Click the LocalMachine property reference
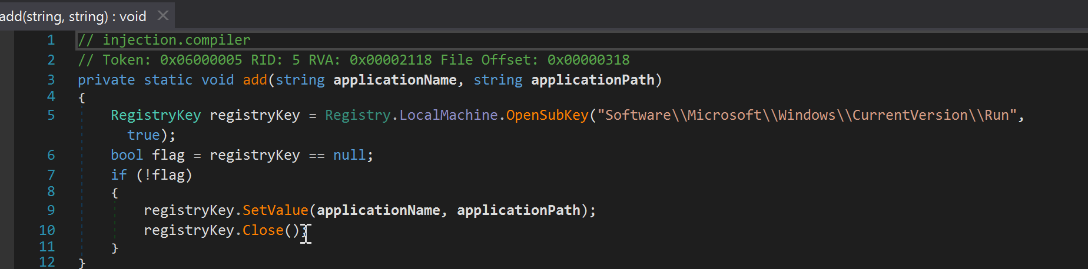The width and height of the screenshot is (1088, 269). [448, 115]
